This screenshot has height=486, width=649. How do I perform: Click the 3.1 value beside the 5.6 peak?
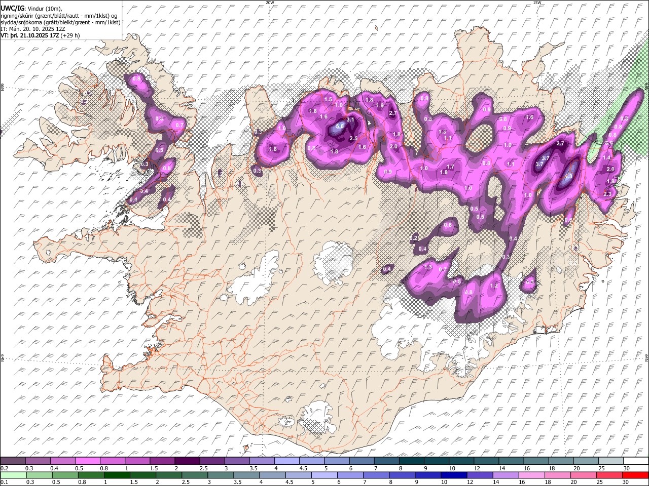coord(350,120)
